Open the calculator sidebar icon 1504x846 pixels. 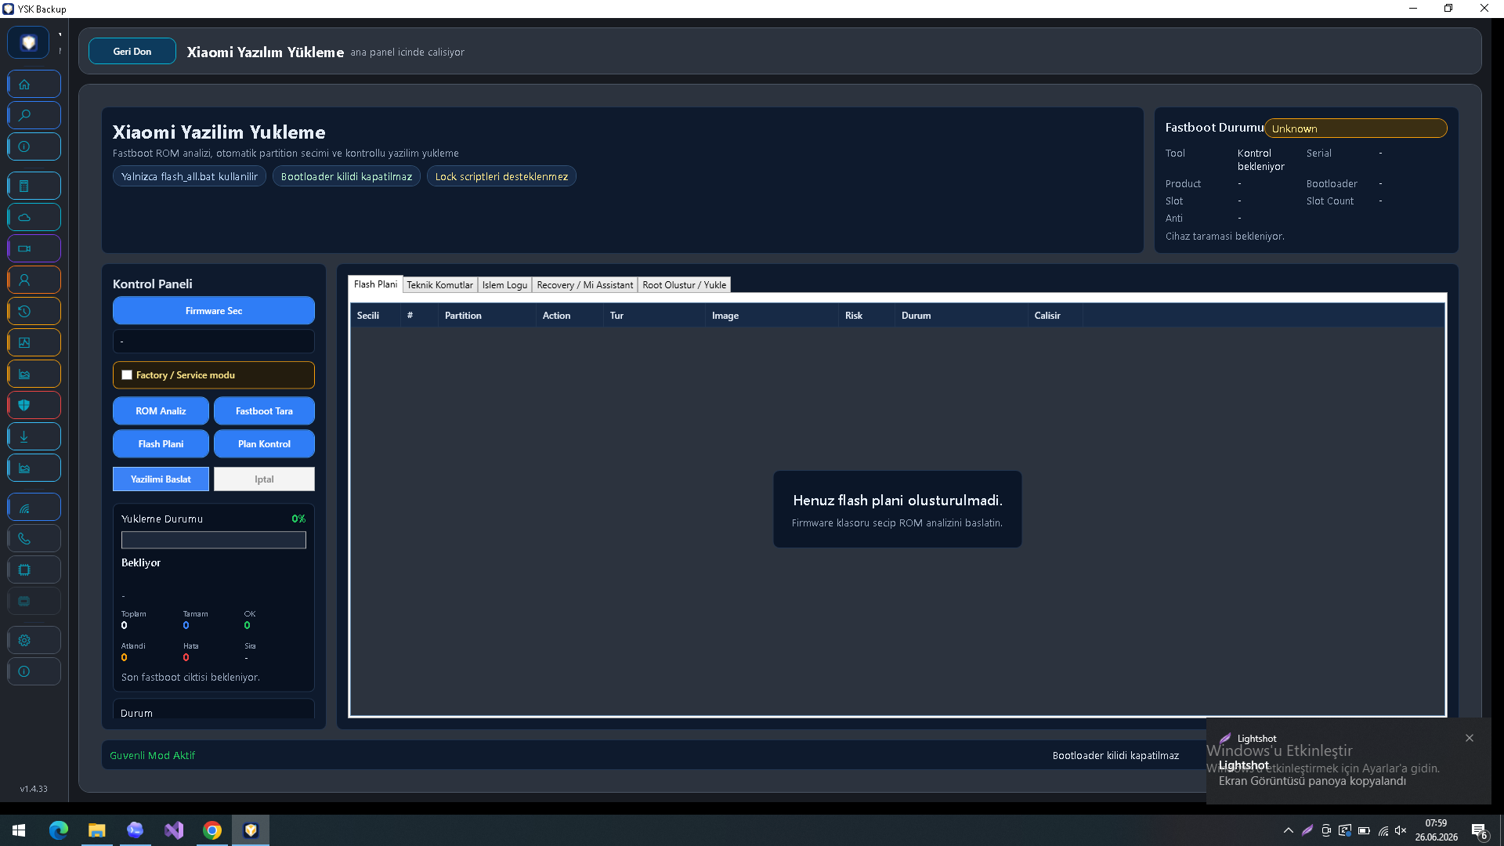(34, 186)
